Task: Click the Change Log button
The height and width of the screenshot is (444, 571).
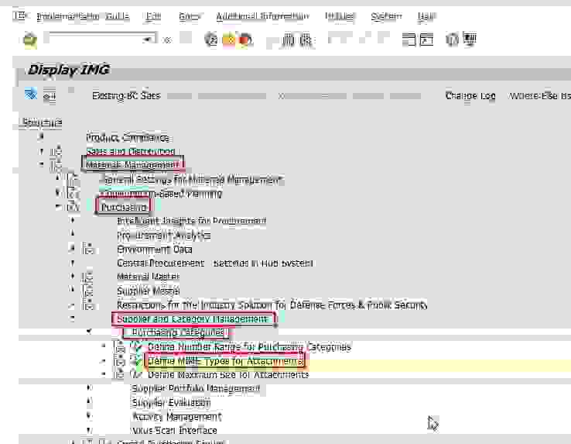Action: coord(470,96)
